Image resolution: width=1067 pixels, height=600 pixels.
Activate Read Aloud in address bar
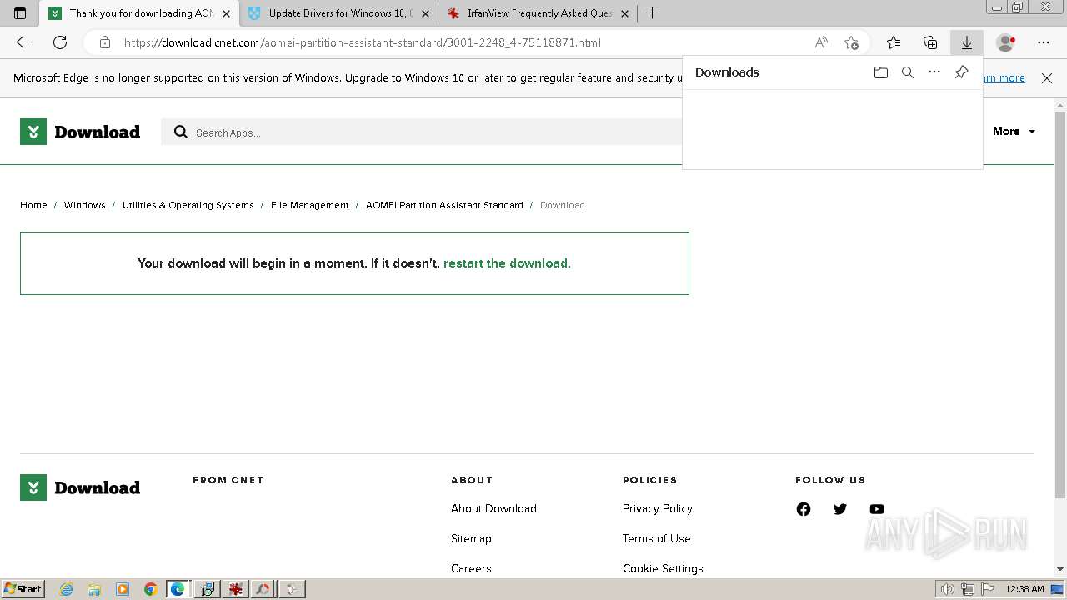pyautogui.click(x=821, y=42)
